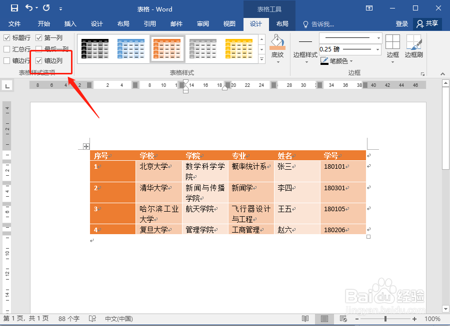Open the 边框样式 border styles dropdown

pyautogui.click(x=305, y=61)
